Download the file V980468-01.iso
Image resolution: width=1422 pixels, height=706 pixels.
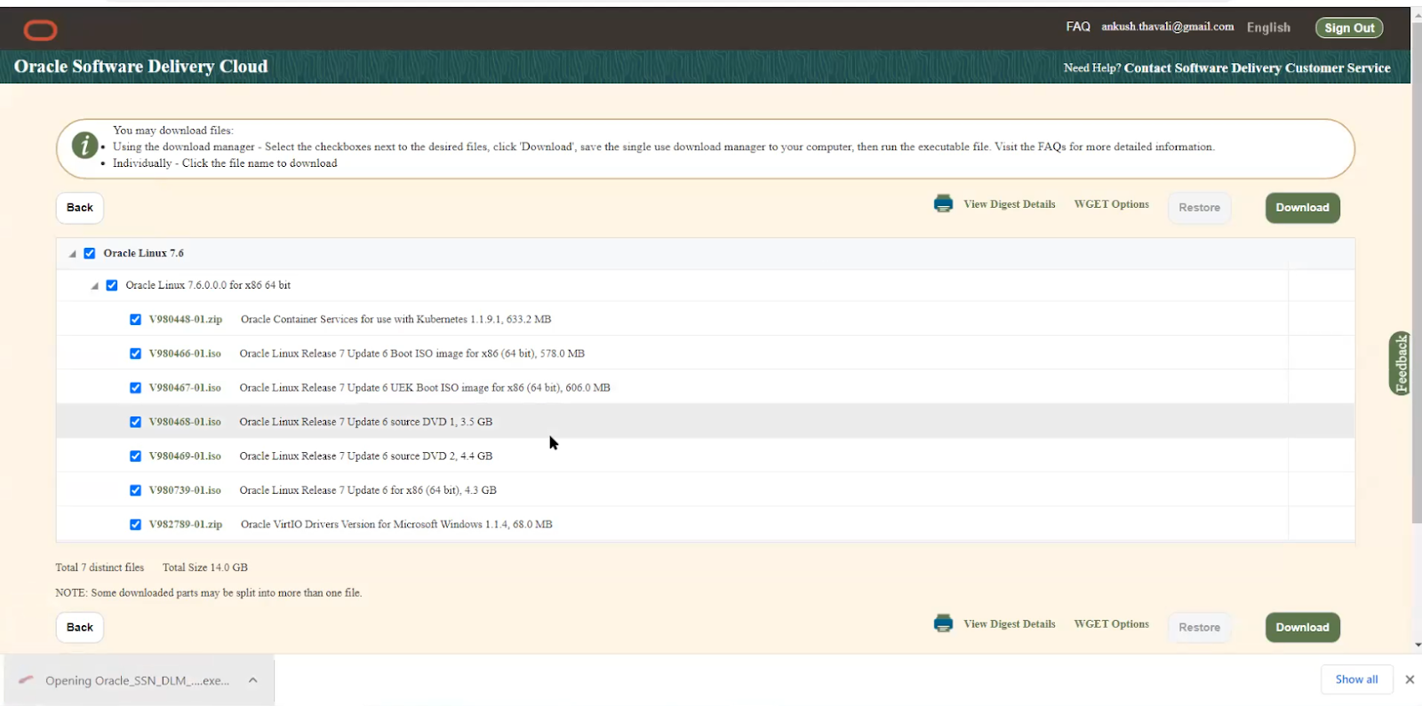[185, 422]
